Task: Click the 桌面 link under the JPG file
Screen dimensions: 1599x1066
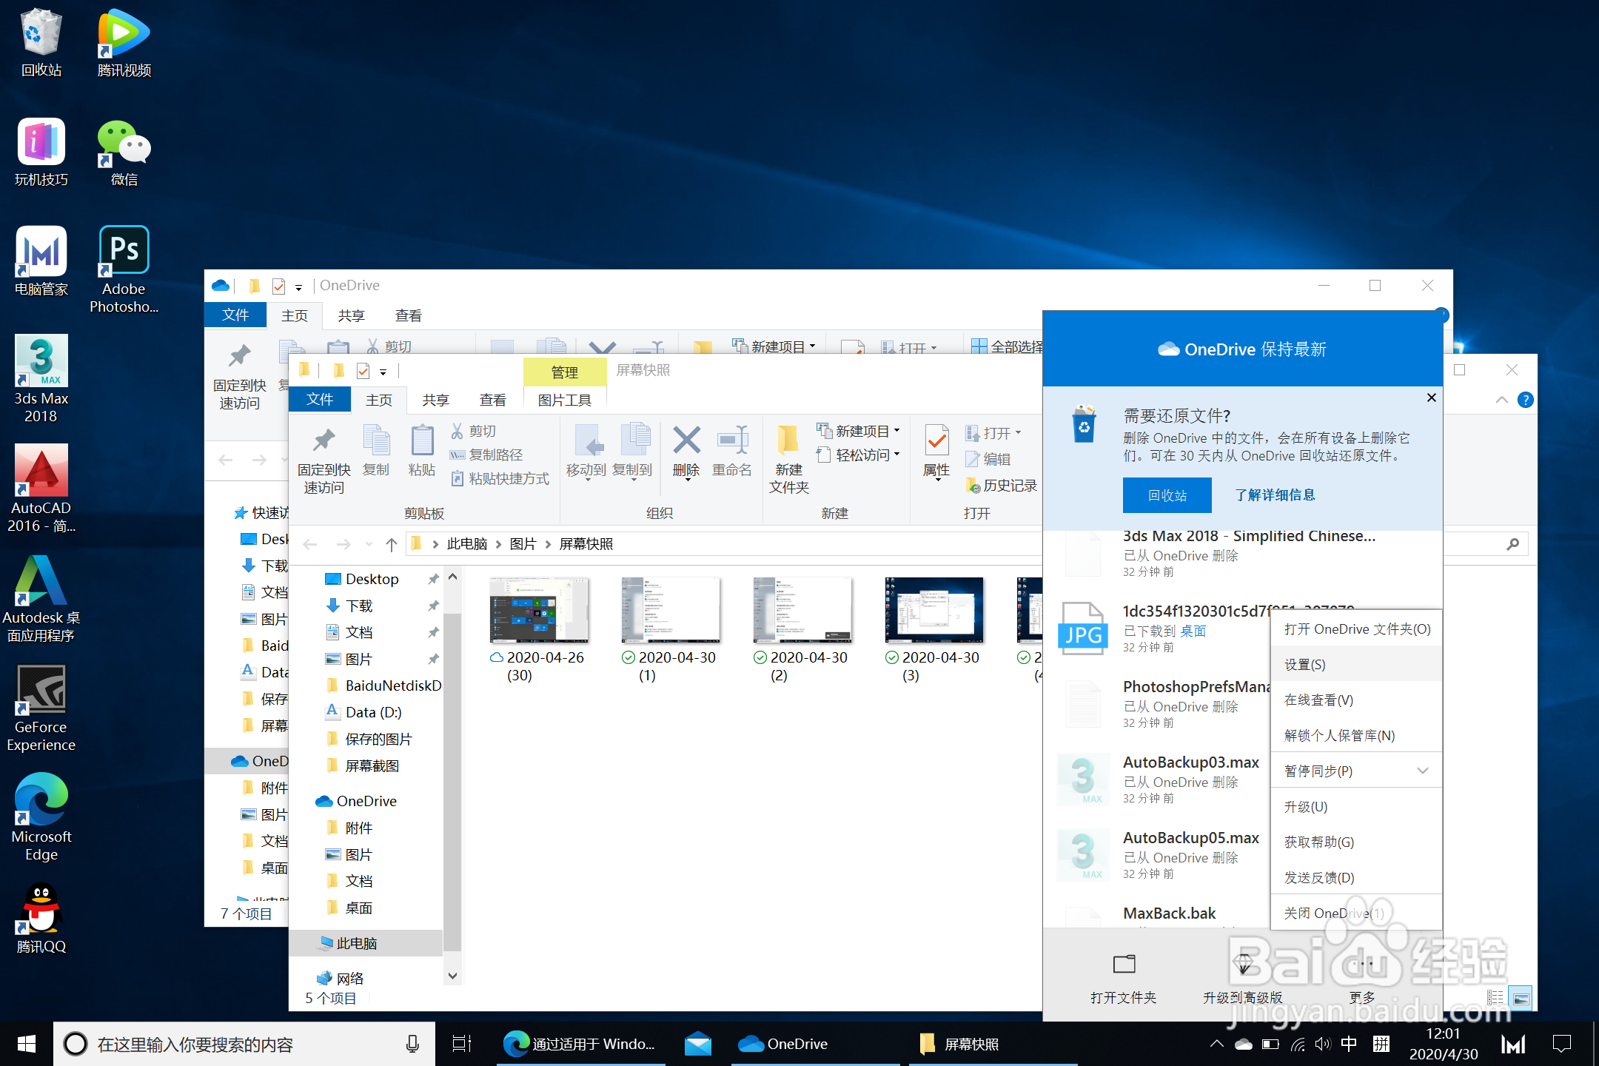Action: [1193, 631]
